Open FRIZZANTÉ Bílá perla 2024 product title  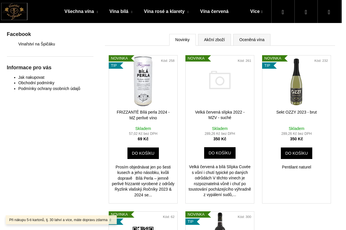pyautogui.click(x=143, y=115)
